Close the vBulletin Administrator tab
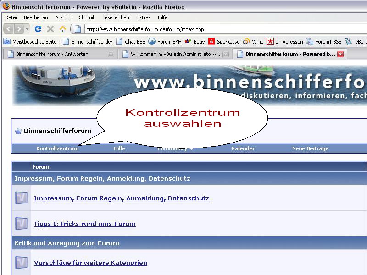The image size is (367, 275). 225,54
